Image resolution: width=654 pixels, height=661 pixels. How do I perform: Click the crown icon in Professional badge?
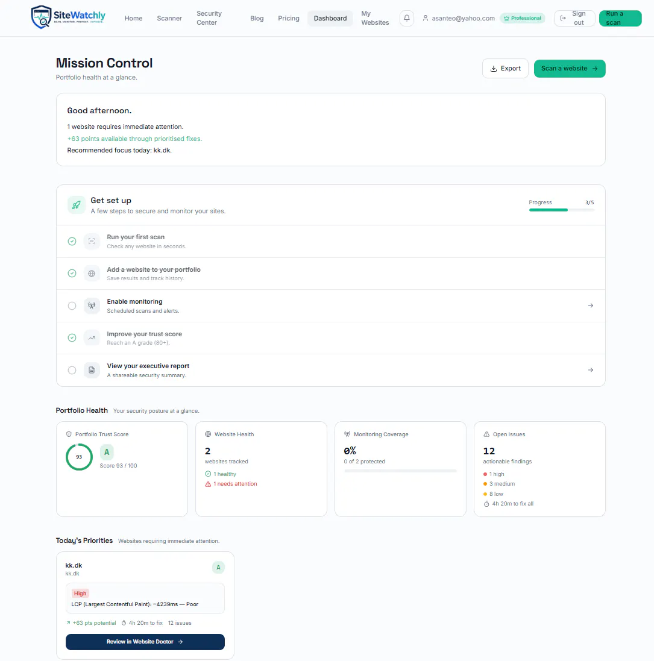click(506, 18)
